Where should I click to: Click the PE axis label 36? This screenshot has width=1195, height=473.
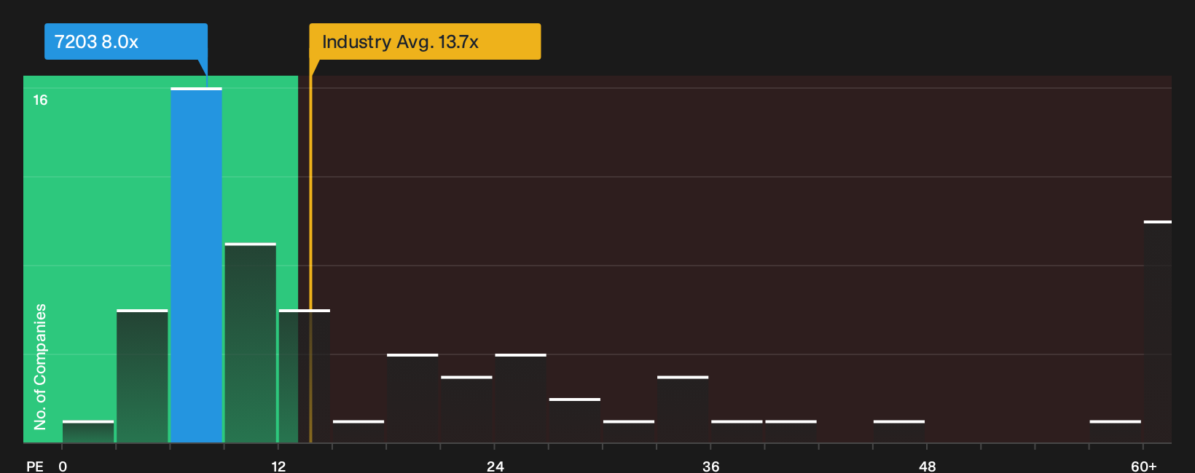tap(711, 466)
